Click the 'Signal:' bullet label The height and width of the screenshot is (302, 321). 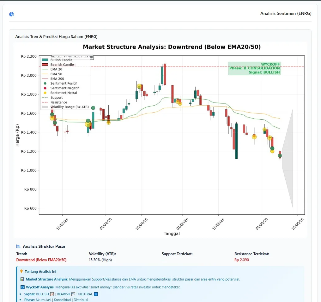click(x=30, y=294)
